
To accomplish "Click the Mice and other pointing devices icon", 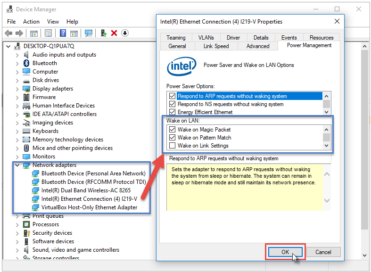I will [x=26, y=148].
